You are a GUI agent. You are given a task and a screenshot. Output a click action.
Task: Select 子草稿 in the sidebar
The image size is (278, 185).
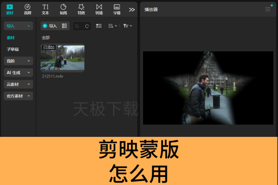(x=13, y=49)
